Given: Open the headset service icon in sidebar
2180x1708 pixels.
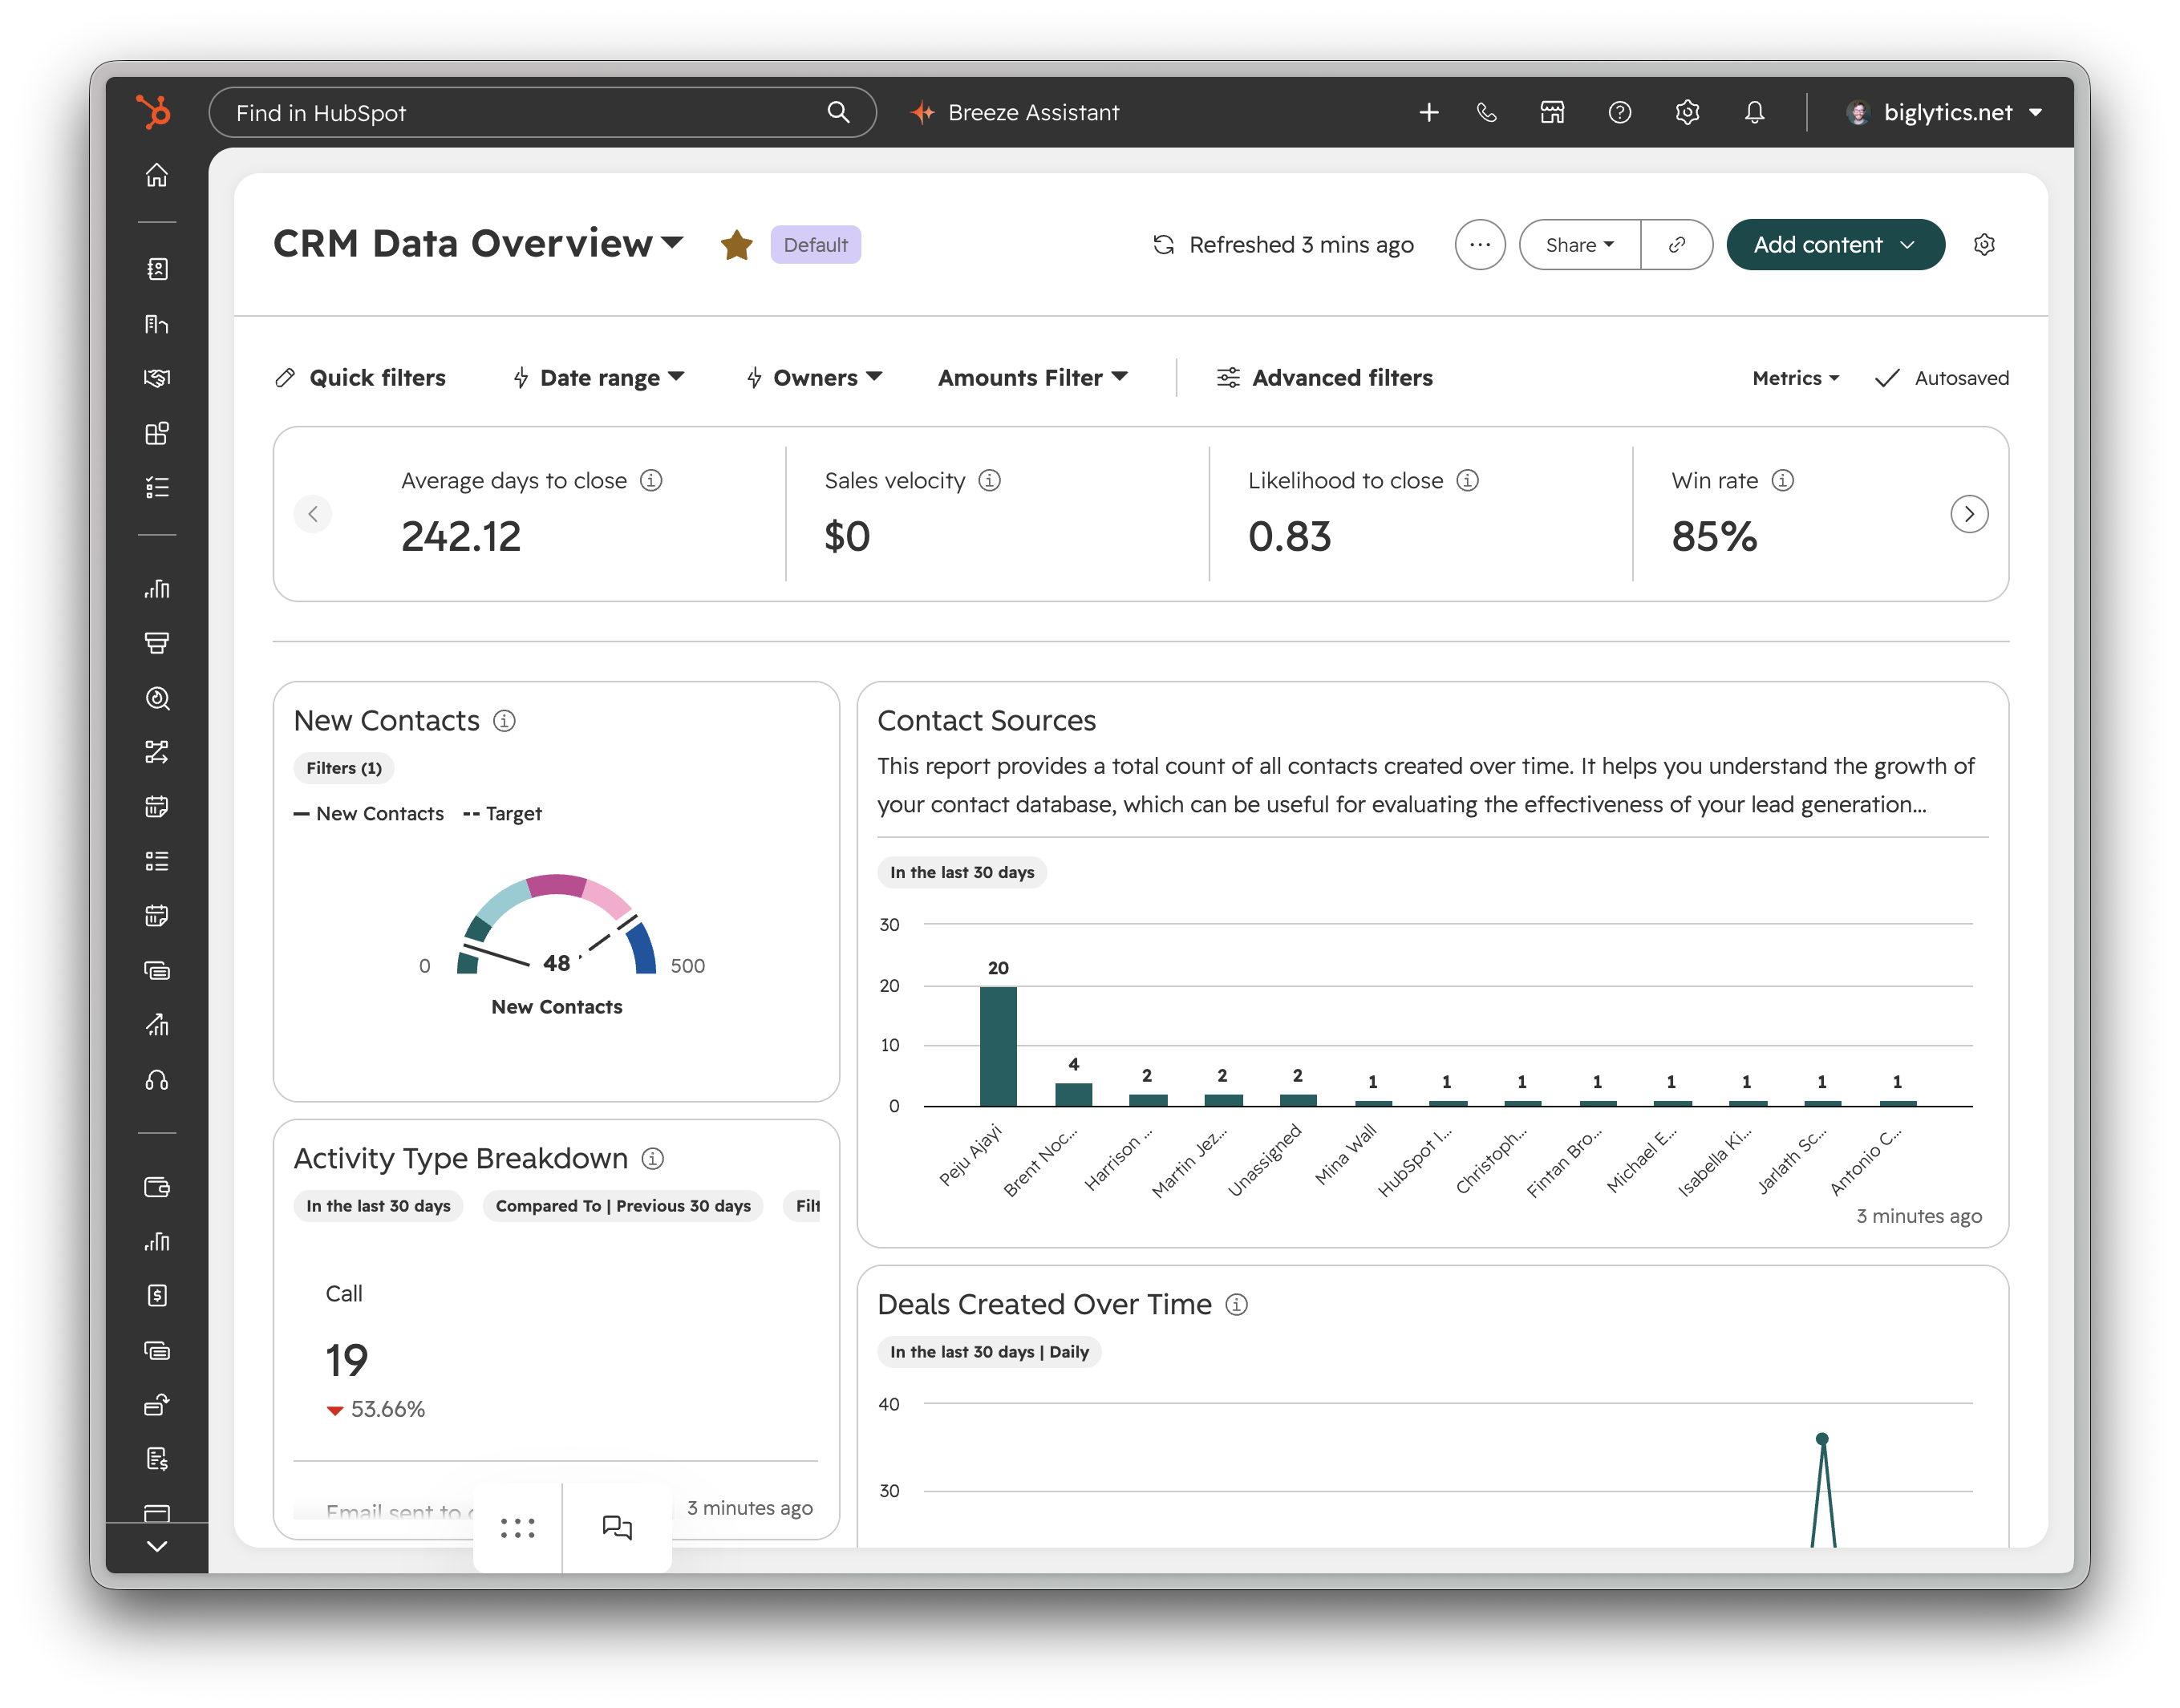Looking at the screenshot, I should click(x=157, y=1080).
